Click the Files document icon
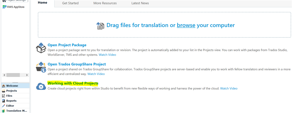 point(4,96)
